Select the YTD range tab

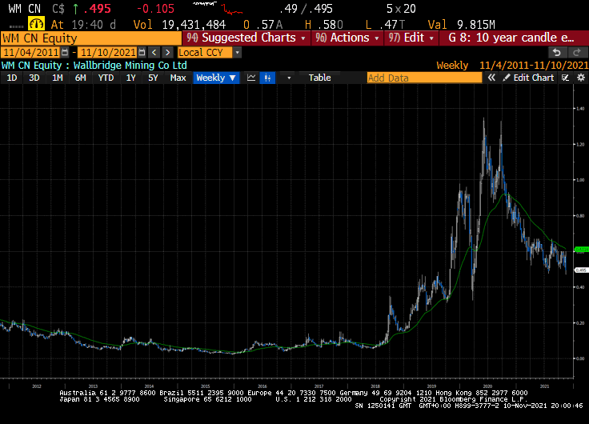[x=106, y=78]
